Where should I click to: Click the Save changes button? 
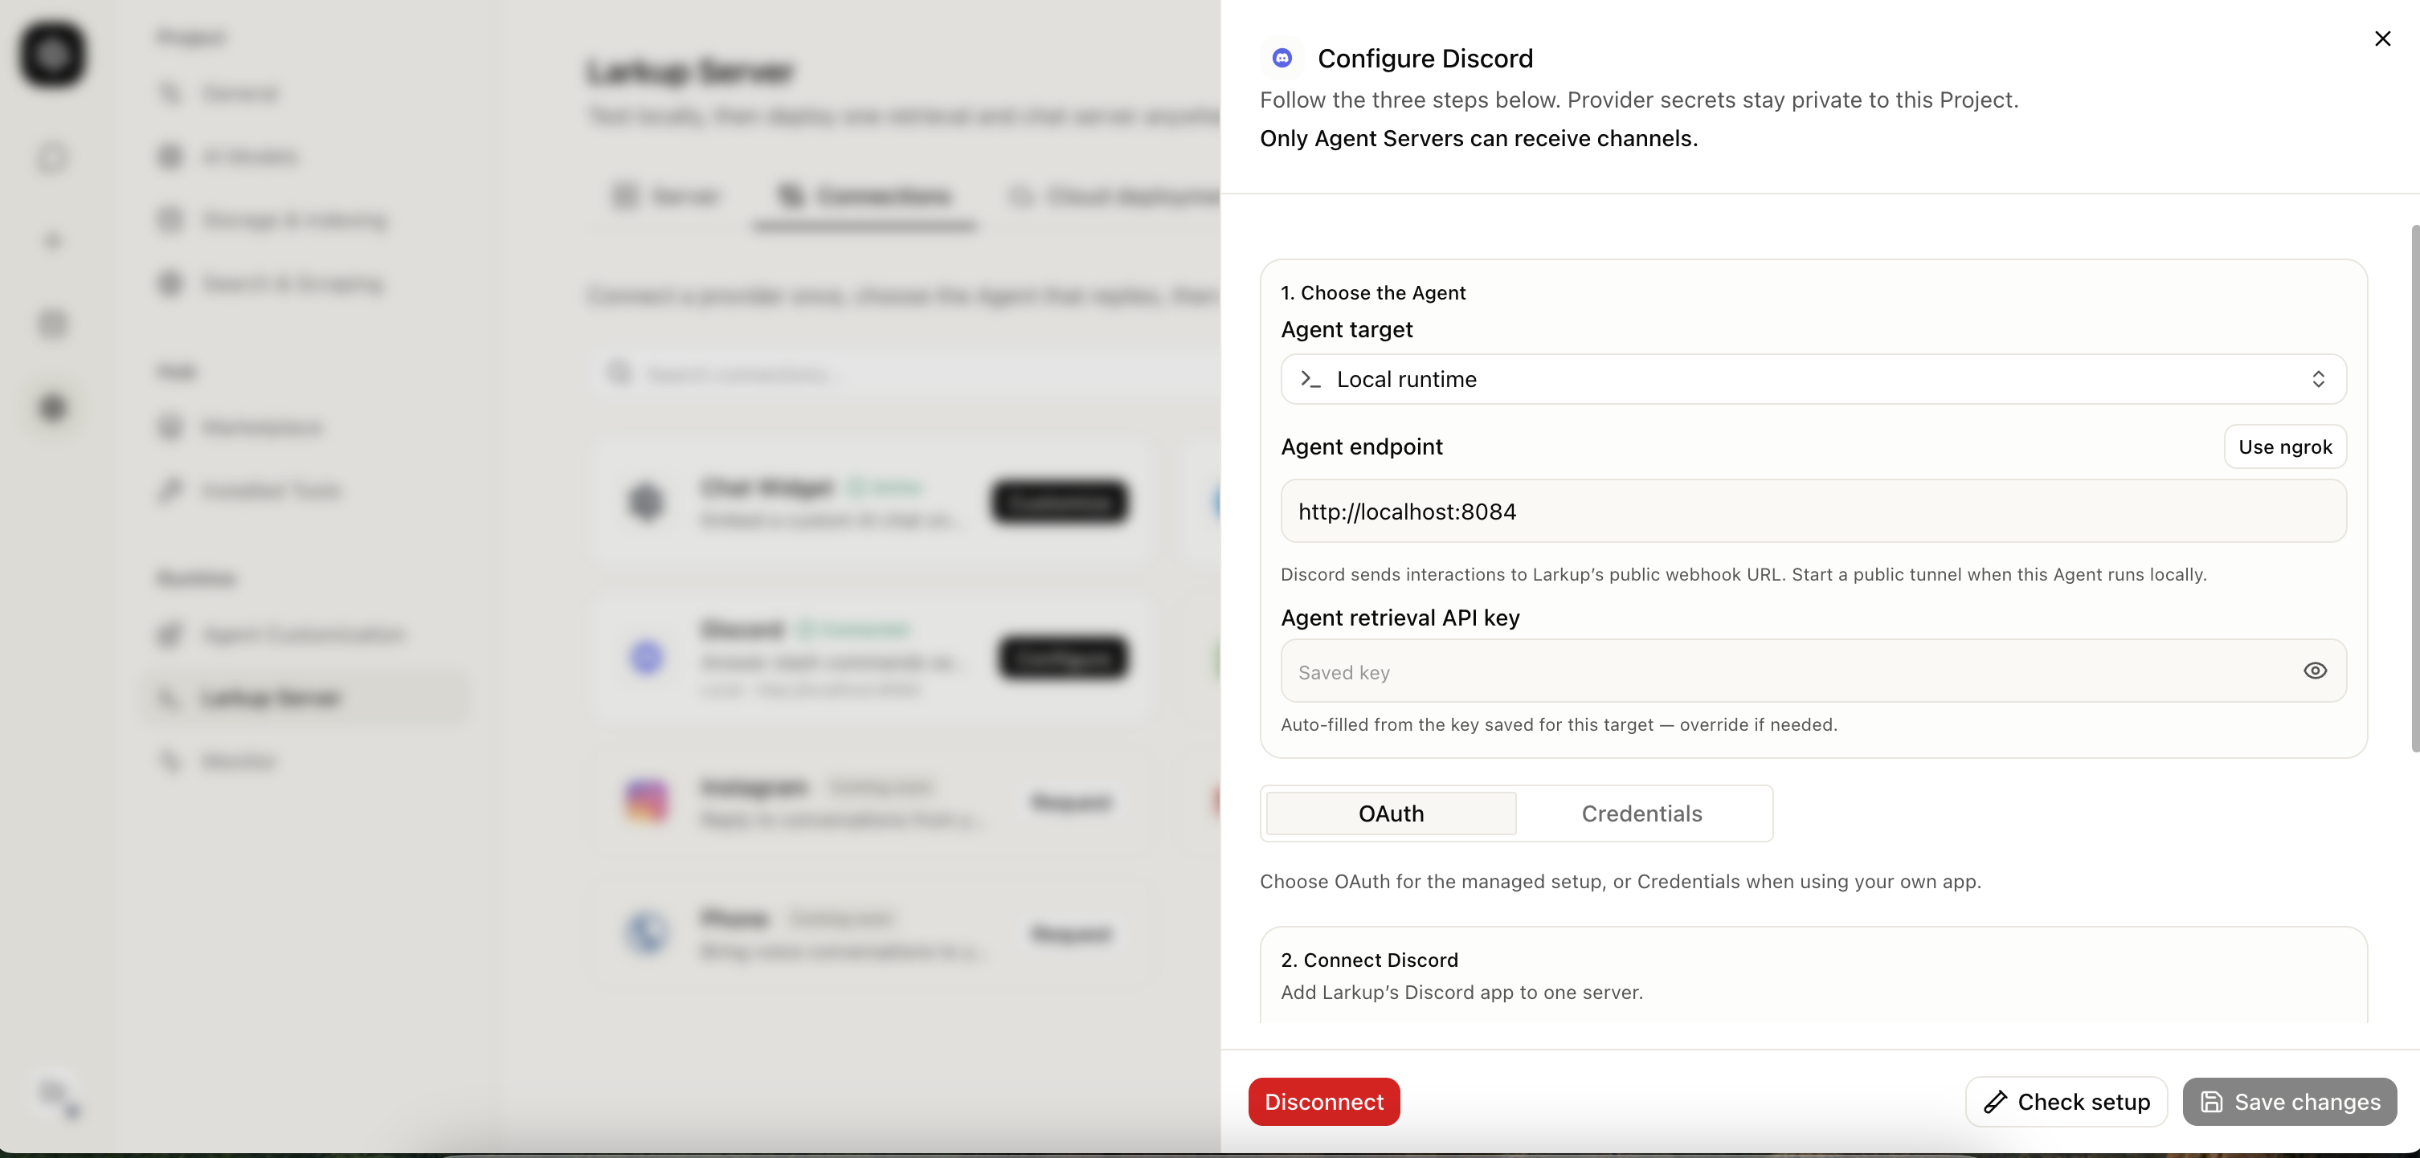2289,1102
